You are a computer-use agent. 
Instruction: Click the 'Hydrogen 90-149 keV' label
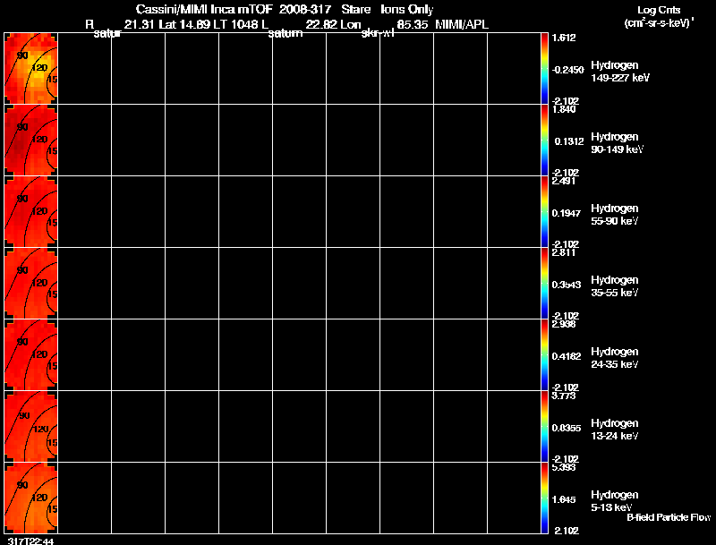pyautogui.click(x=618, y=143)
